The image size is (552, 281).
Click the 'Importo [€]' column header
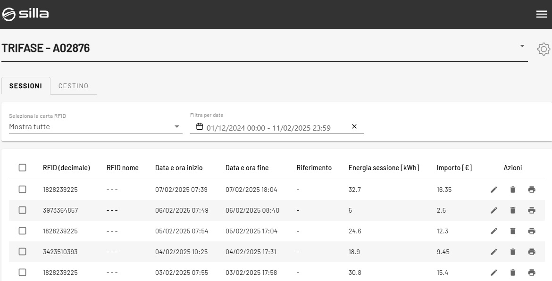454,168
